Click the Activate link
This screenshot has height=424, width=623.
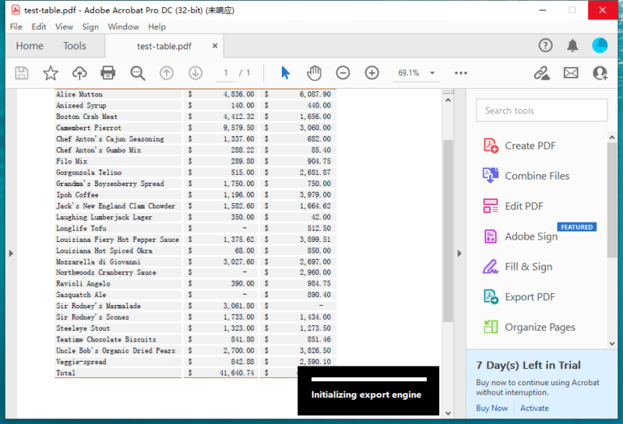(534, 408)
